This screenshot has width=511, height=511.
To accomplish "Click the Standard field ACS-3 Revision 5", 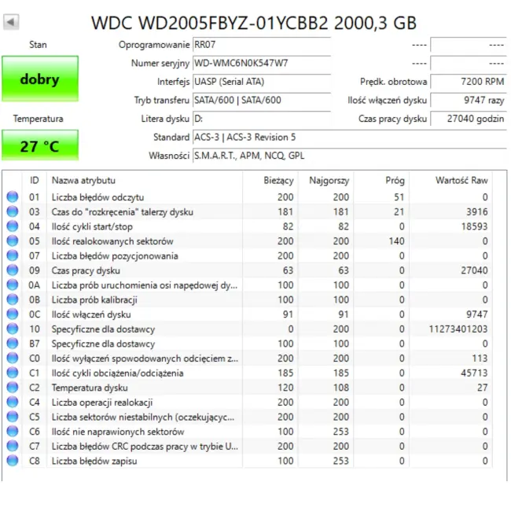I will pos(350,138).
